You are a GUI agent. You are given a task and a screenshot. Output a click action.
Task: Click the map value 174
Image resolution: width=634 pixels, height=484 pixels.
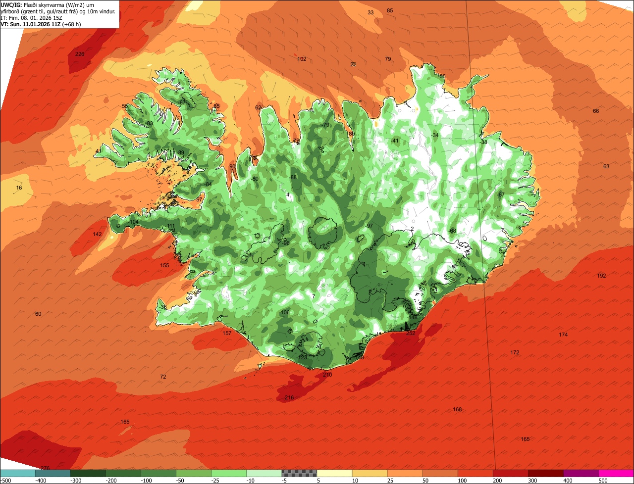click(563, 335)
